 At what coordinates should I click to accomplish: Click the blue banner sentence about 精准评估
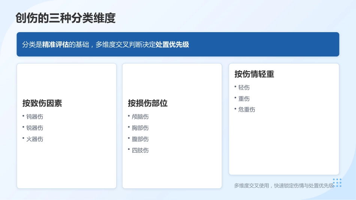click(x=105, y=44)
